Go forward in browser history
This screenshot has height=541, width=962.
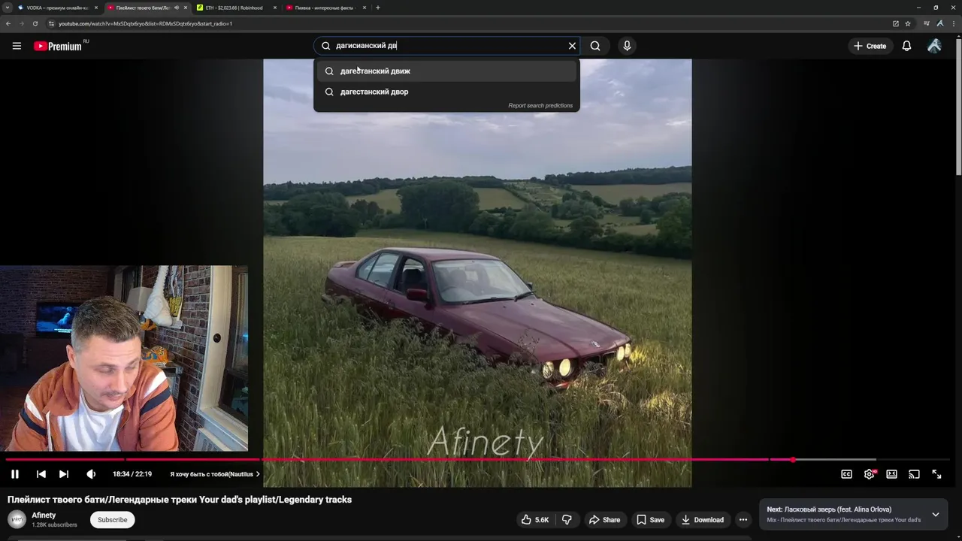(21, 23)
